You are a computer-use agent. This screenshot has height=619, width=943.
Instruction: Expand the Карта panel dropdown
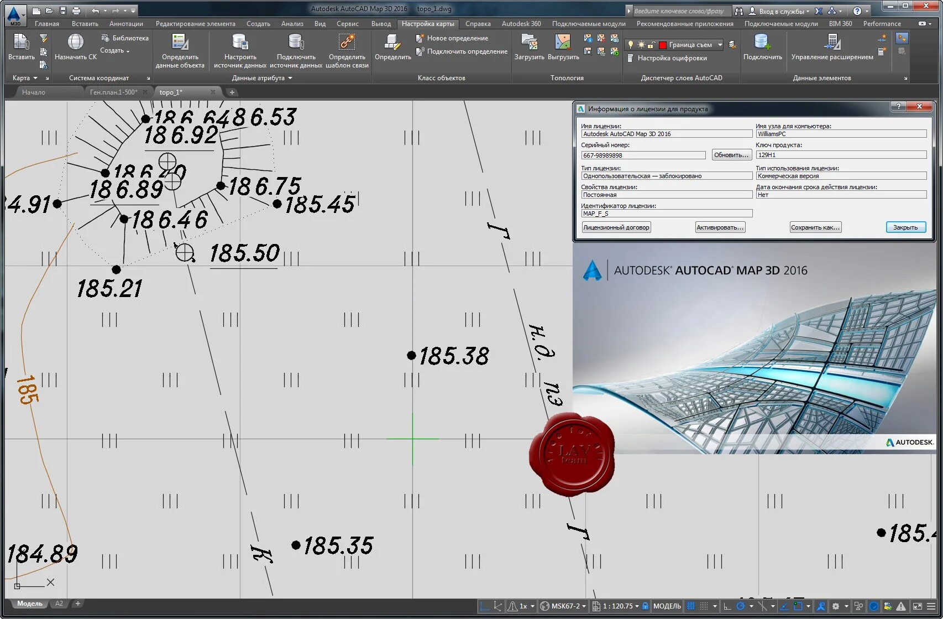tap(25, 78)
